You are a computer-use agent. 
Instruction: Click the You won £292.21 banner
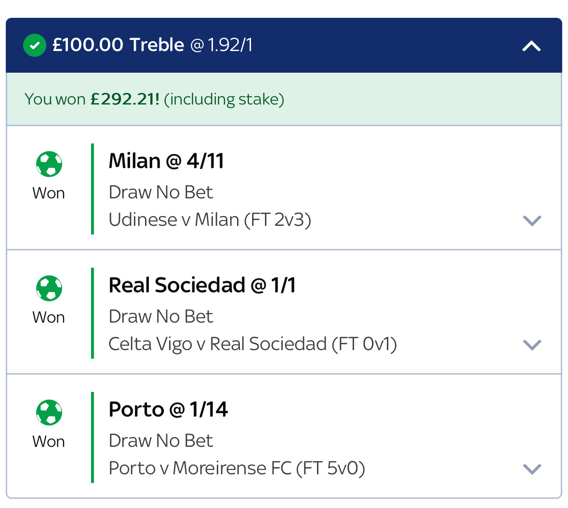[284, 99]
